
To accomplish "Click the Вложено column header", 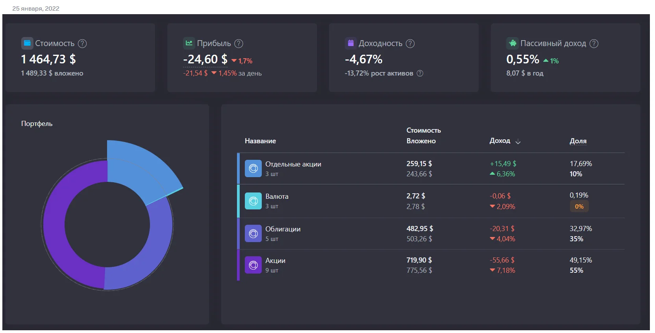I will 421,141.
